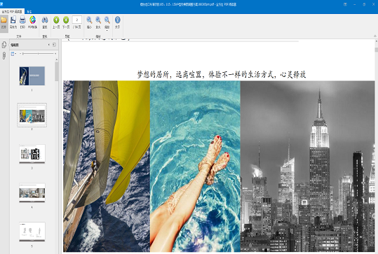Open a file with the folder icon
The image size is (378, 254).
point(4,22)
